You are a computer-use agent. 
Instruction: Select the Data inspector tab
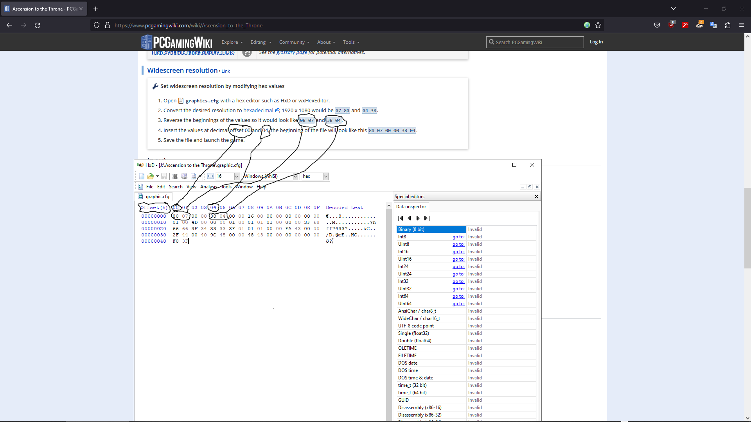(x=411, y=207)
